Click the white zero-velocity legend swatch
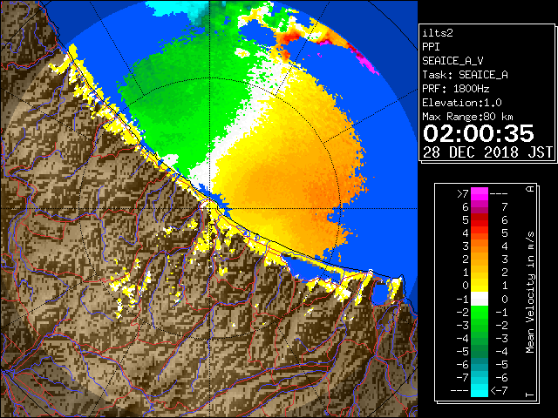Viewport: 558px width, 418px height. point(480,299)
